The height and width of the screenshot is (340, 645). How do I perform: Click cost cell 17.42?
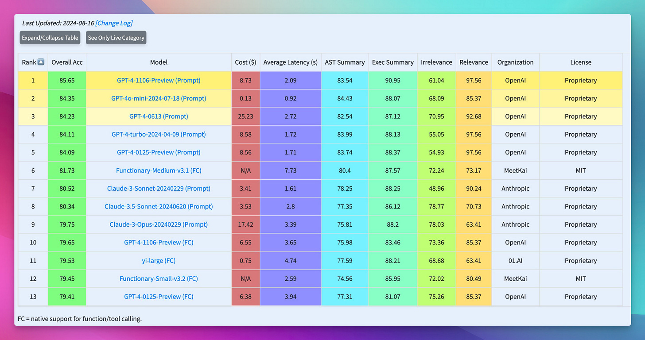click(245, 224)
